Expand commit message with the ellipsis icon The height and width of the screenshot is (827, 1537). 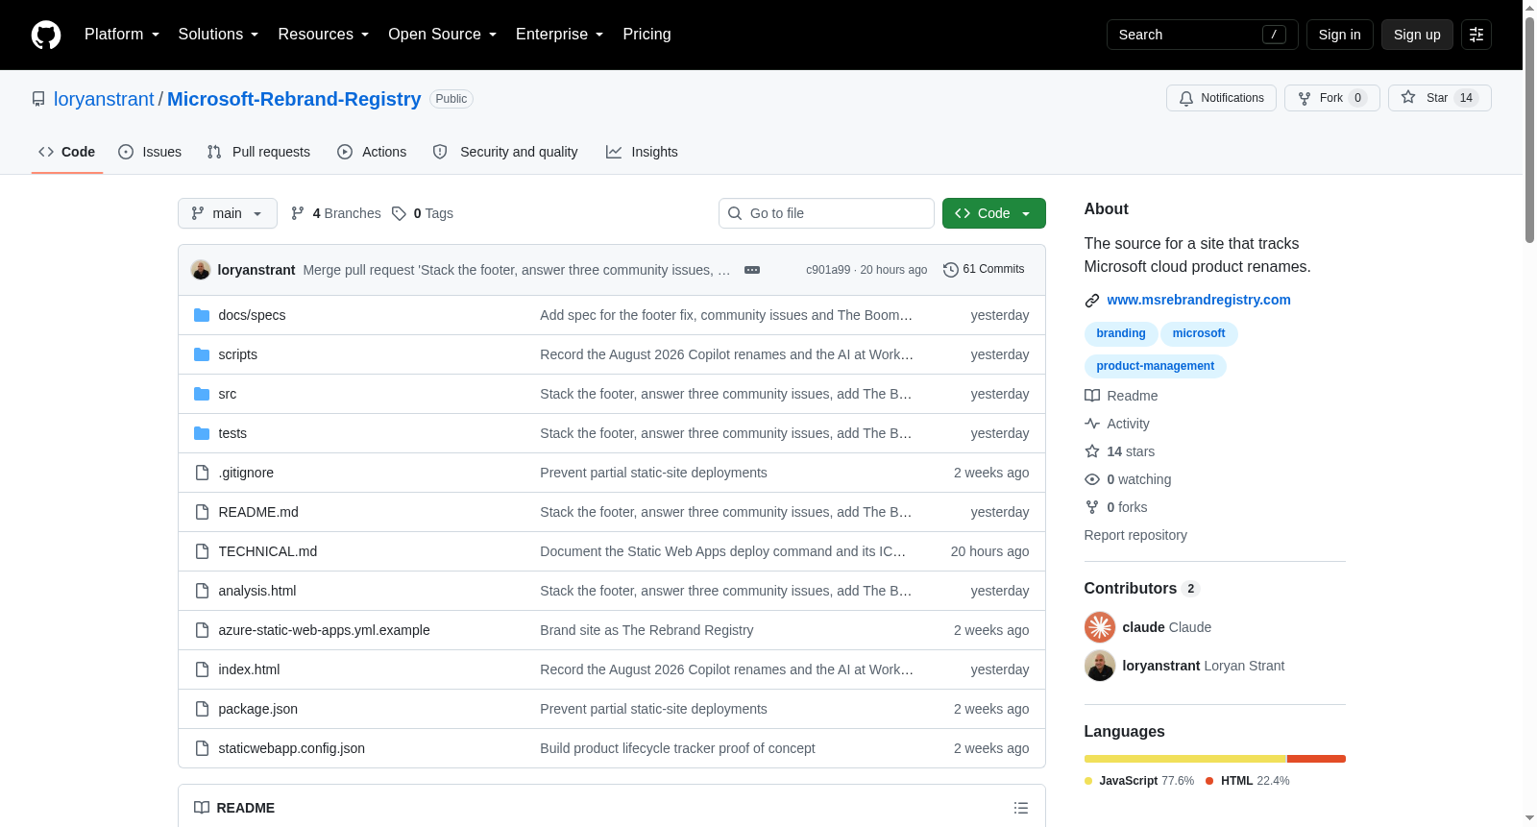pos(752,270)
